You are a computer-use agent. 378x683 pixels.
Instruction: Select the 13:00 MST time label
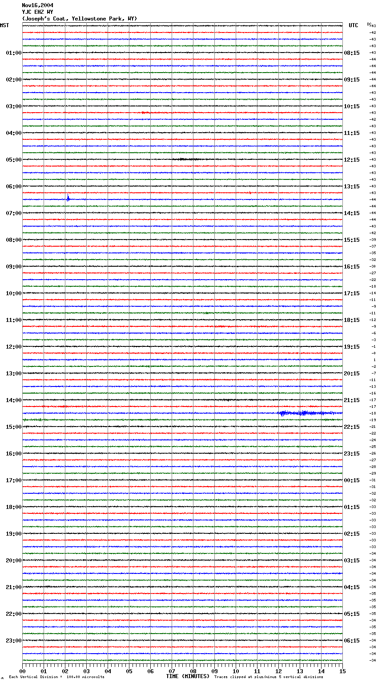pos(14,374)
